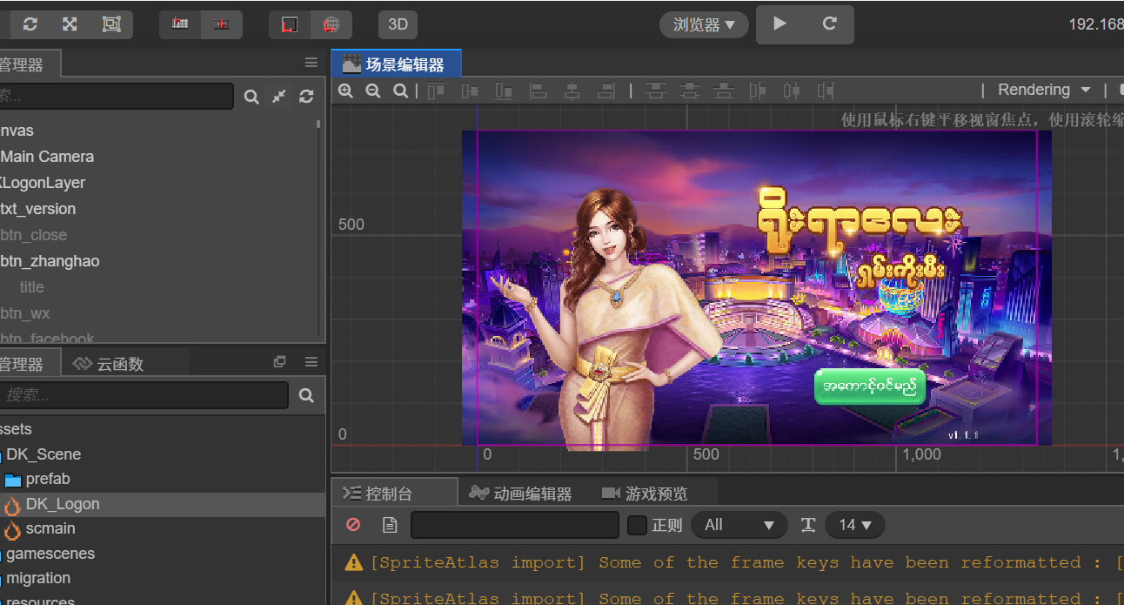Open the All log level dropdown
The height and width of the screenshot is (605, 1124).
(739, 525)
